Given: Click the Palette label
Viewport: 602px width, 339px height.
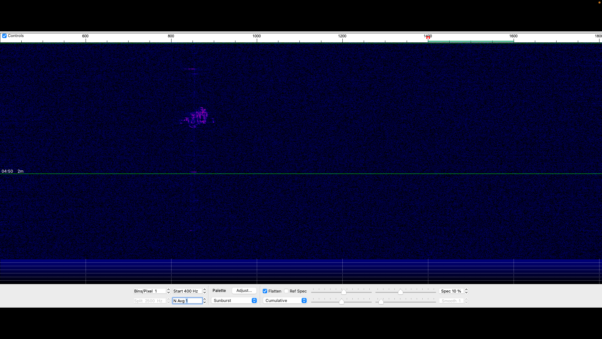Looking at the screenshot, I should 219,291.
